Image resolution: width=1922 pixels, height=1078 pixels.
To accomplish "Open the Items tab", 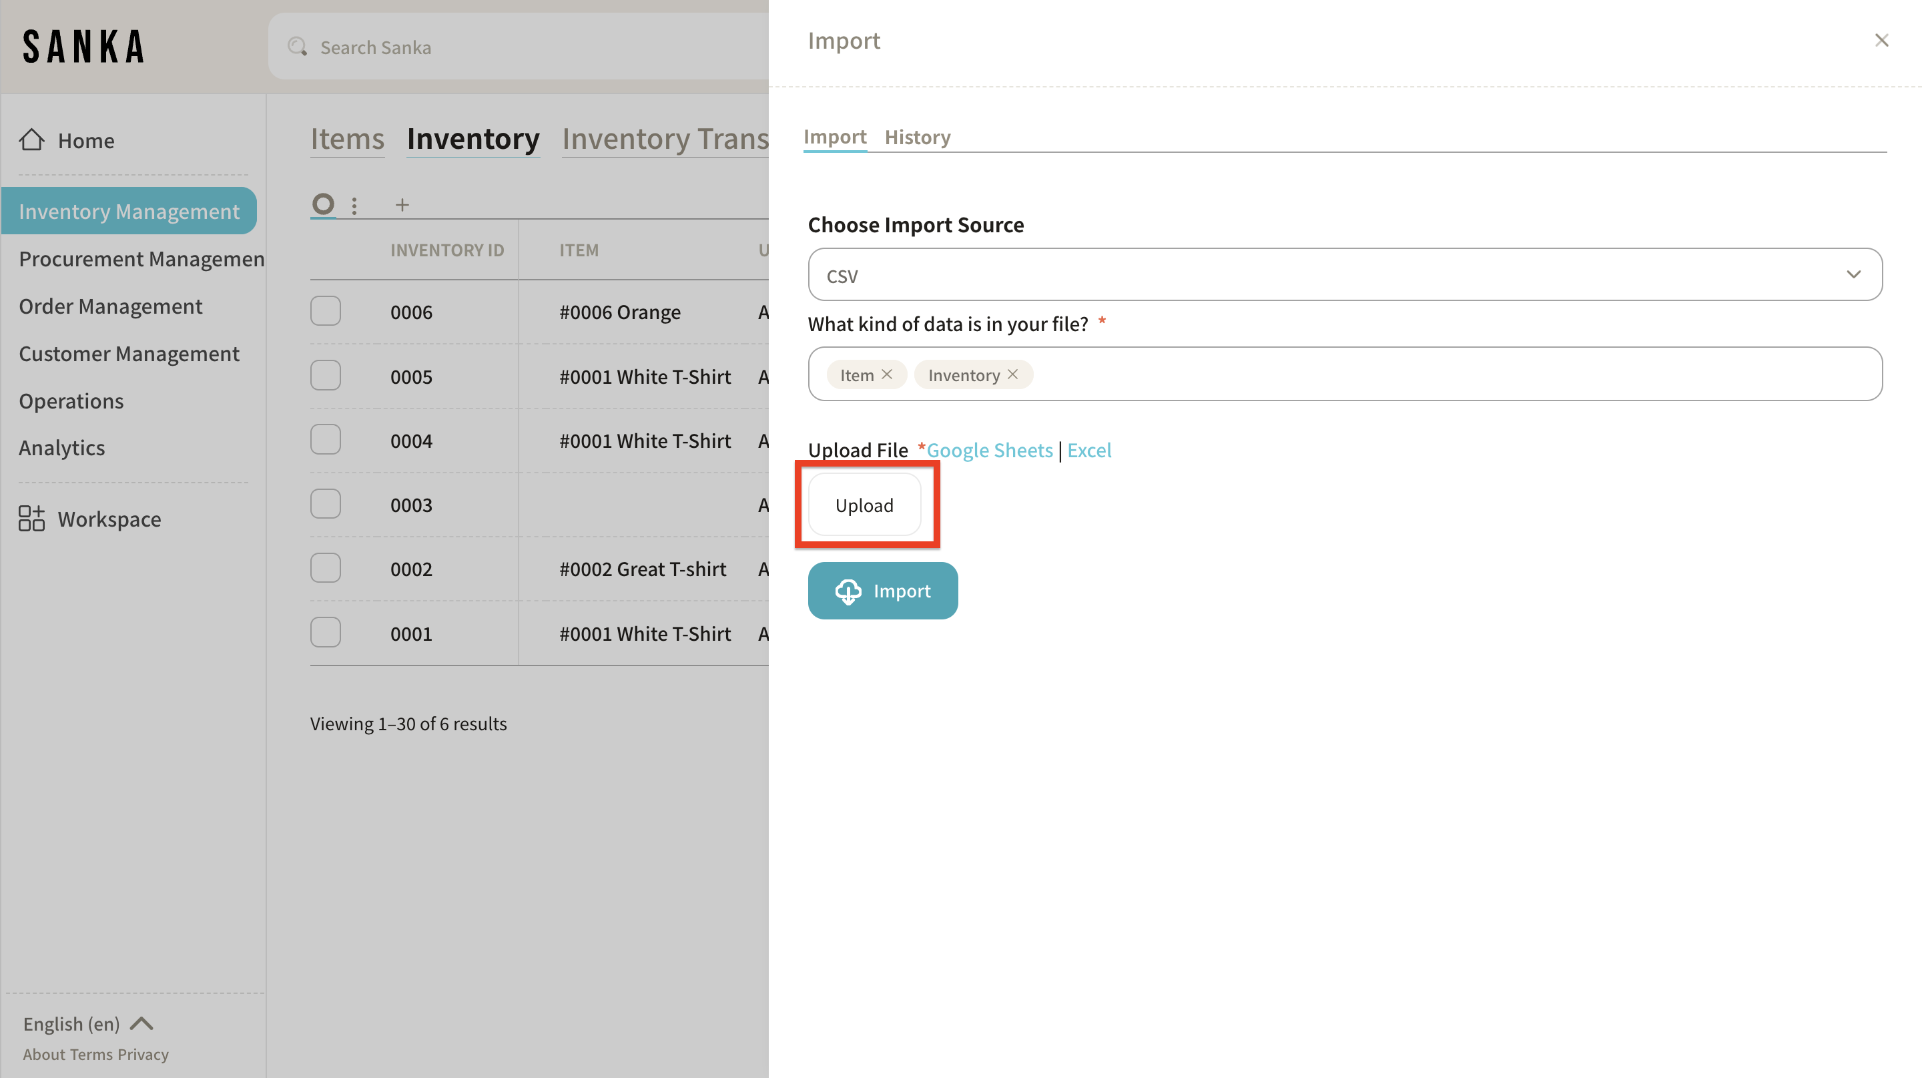I will tap(347, 139).
